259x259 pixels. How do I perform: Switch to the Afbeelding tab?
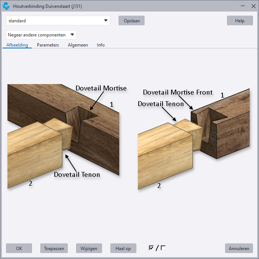click(17, 45)
